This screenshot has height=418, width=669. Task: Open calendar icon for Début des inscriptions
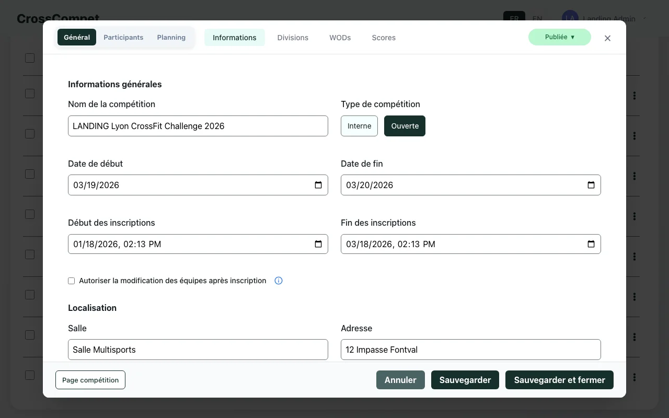click(x=318, y=244)
